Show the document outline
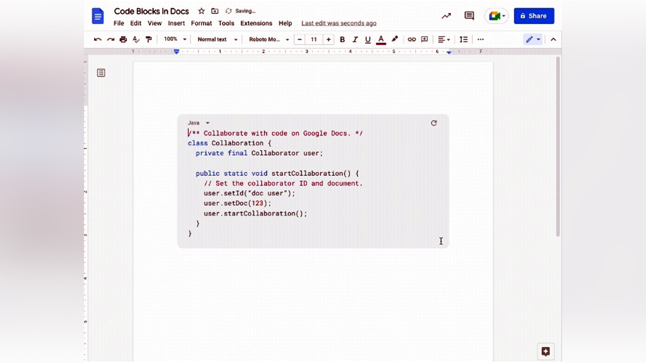This screenshot has width=646, height=363. point(101,73)
